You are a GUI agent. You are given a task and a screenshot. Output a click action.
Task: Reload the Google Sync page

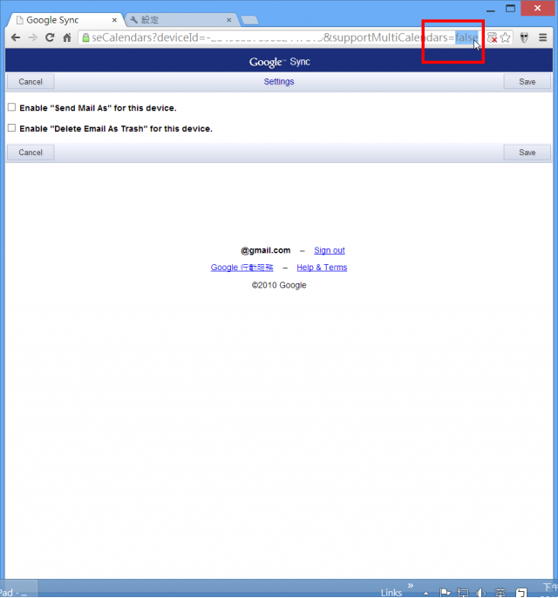tap(50, 37)
